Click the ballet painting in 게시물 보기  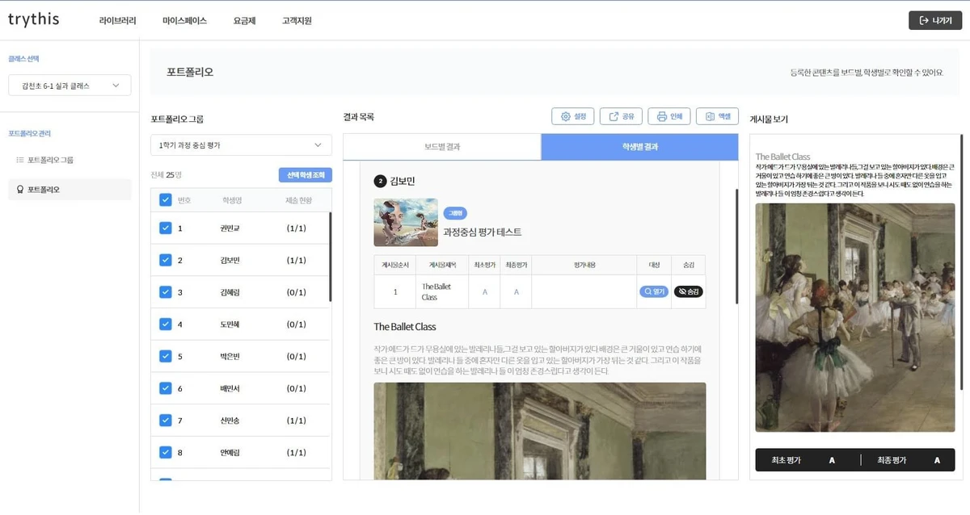click(x=855, y=317)
